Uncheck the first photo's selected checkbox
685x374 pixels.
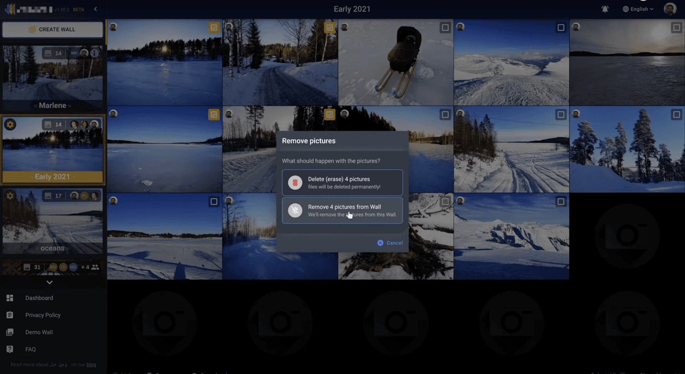click(x=214, y=27)
